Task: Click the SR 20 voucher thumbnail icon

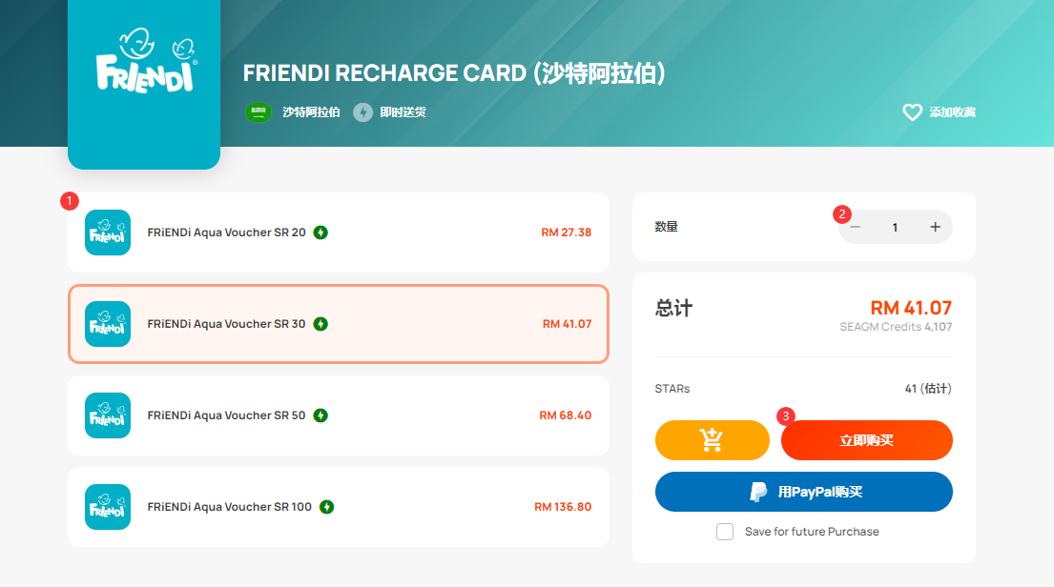Action: point(108,233)
